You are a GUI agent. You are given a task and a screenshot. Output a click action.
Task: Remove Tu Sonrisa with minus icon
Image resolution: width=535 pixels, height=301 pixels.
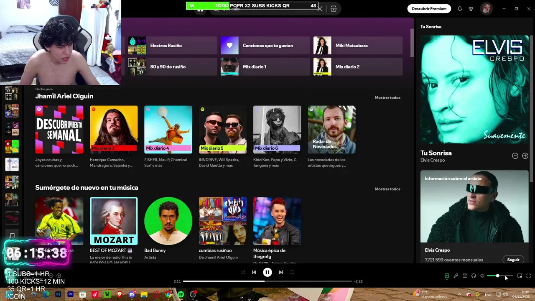[x=515, y=156]
